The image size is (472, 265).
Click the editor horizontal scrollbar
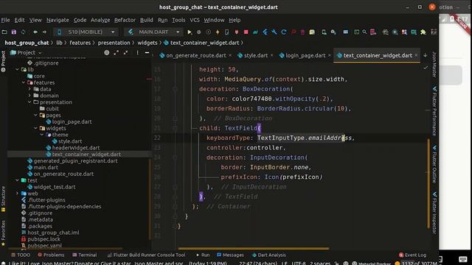tap(254, 249)
